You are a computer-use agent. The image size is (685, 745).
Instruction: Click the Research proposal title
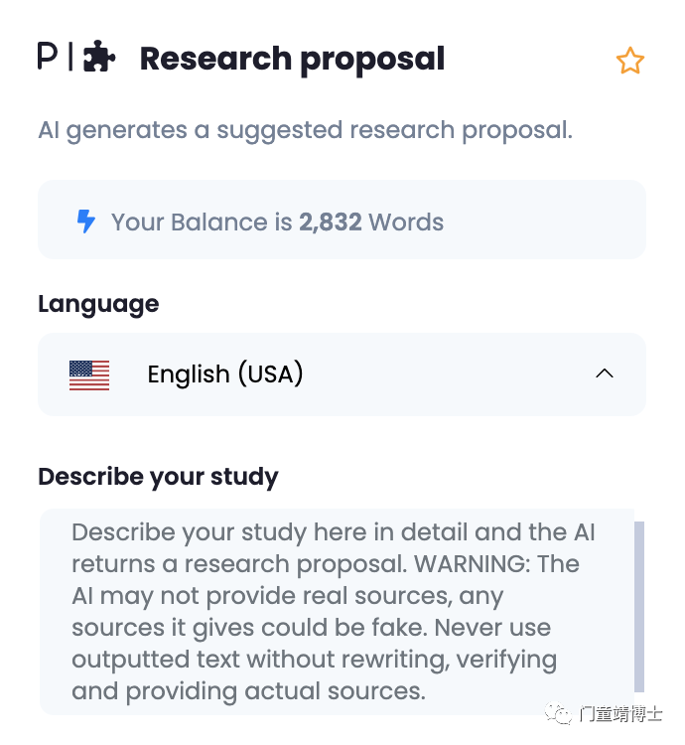coord(292,60)
